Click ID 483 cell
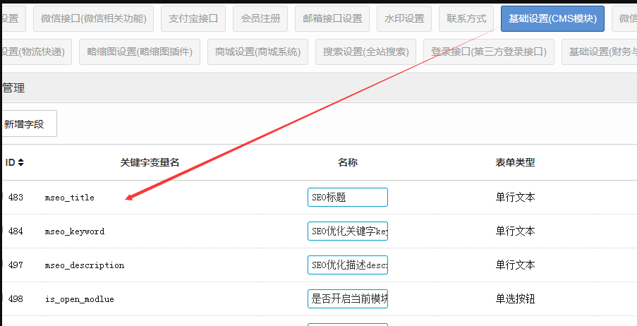The width and height of the screenshot is (637, 326). (x=16, y=198)
